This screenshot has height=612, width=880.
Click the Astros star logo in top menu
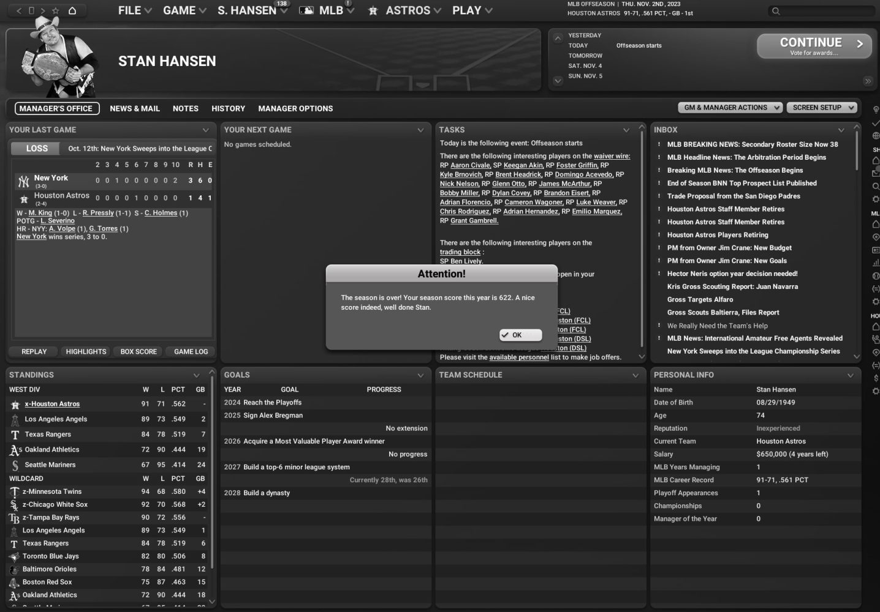coord(373,10)
